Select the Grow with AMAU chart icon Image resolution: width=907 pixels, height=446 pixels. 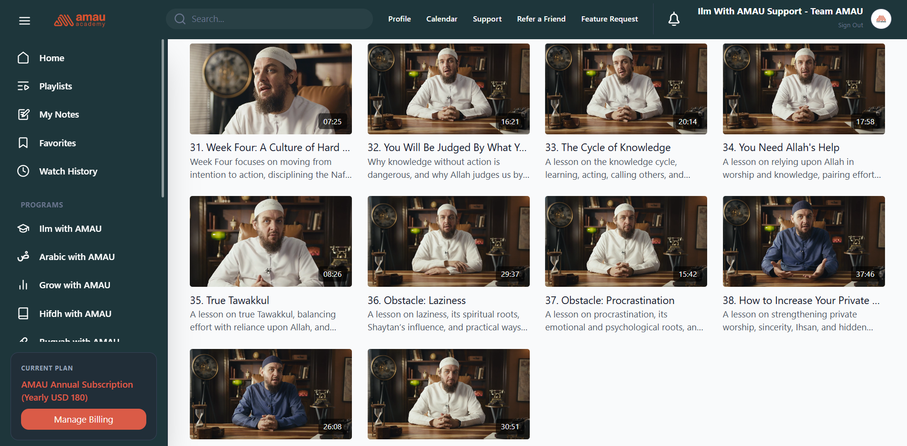[x=23, y=285]
